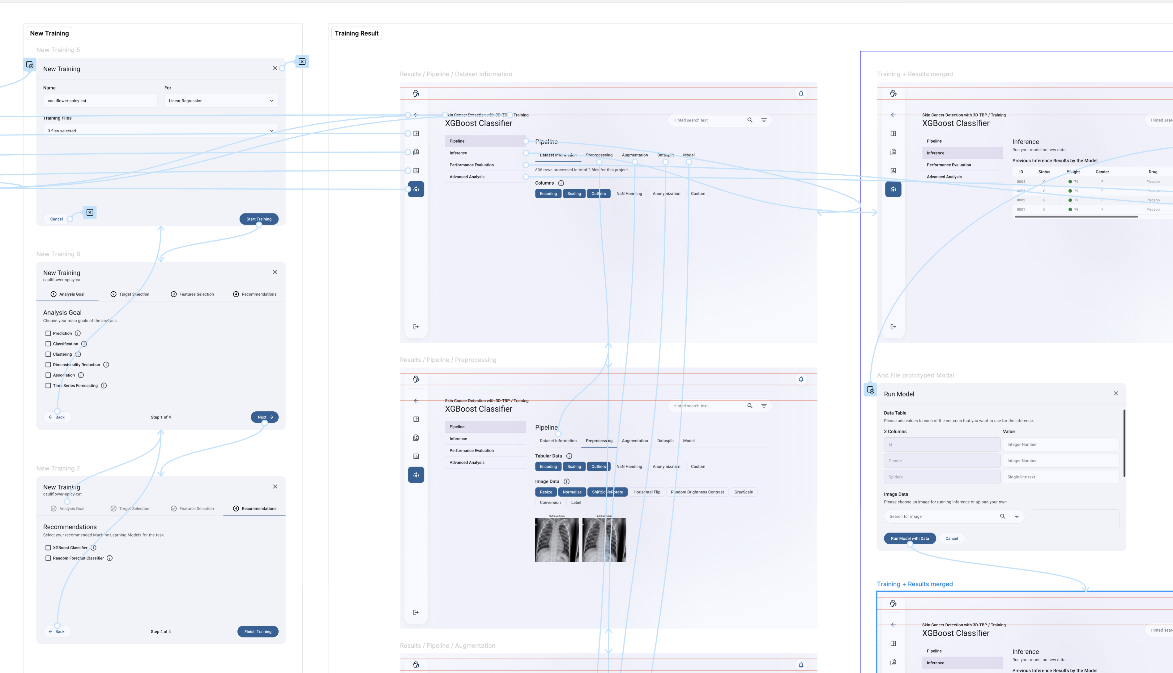Click dashboard grid icon in Preprocessing sidebar
The height and width of the screenshot is (673, 1173).
[x=416, y=419]
